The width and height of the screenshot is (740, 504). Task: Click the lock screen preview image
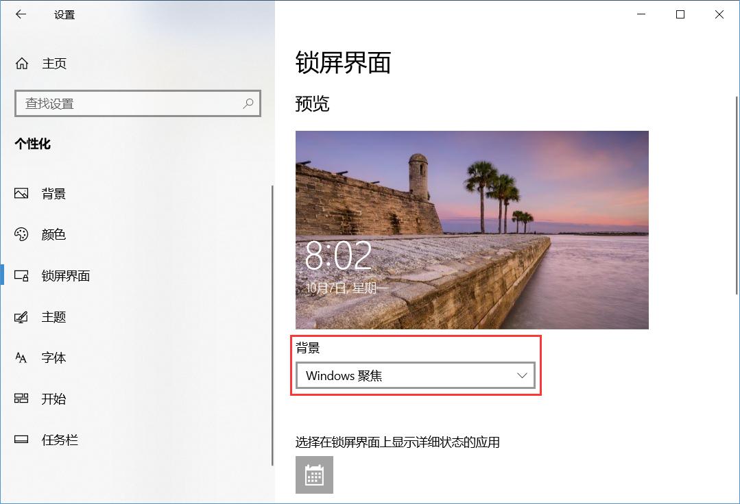pyautogui.click(x=472, y=229)
